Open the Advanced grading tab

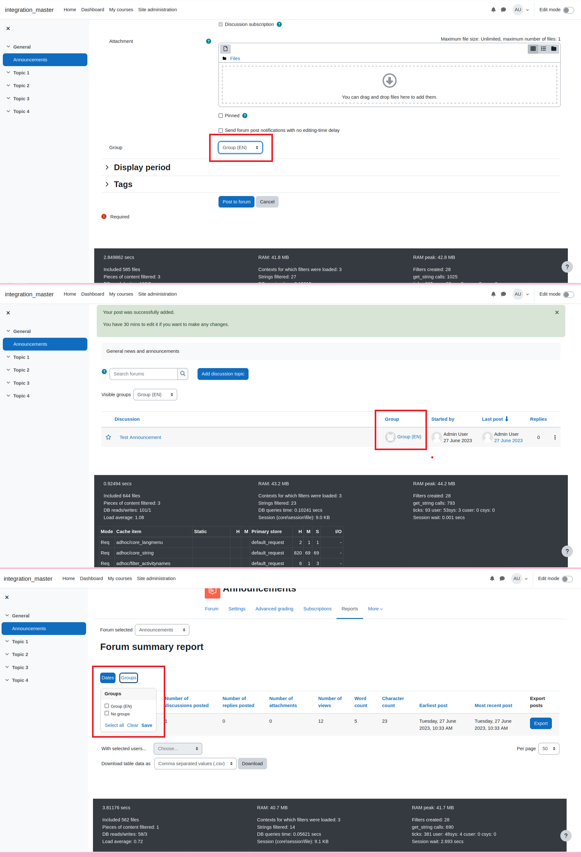point(275,609)
